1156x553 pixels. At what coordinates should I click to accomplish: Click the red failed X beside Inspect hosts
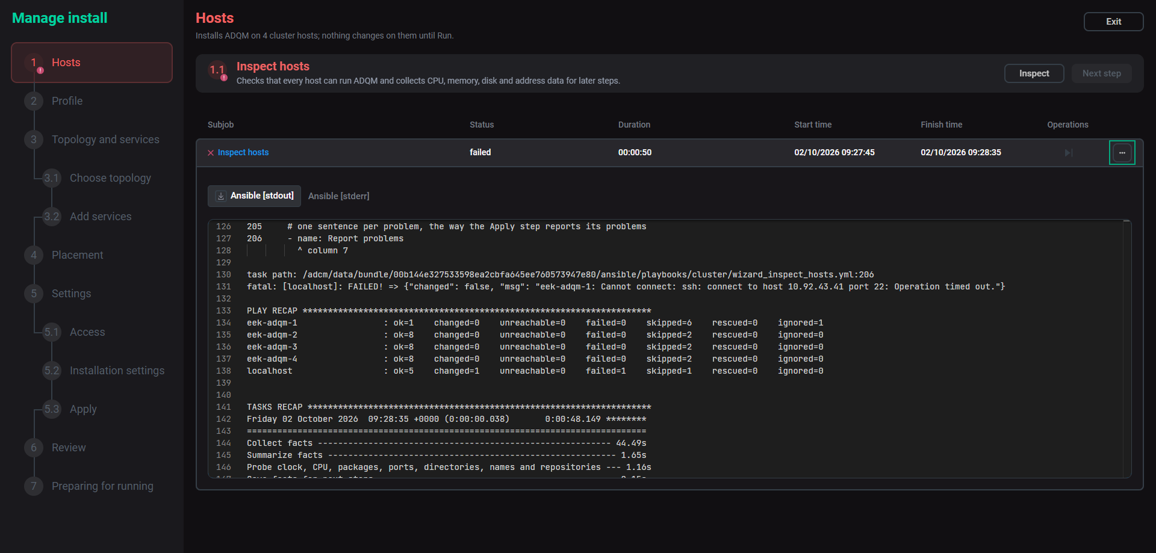211,153
